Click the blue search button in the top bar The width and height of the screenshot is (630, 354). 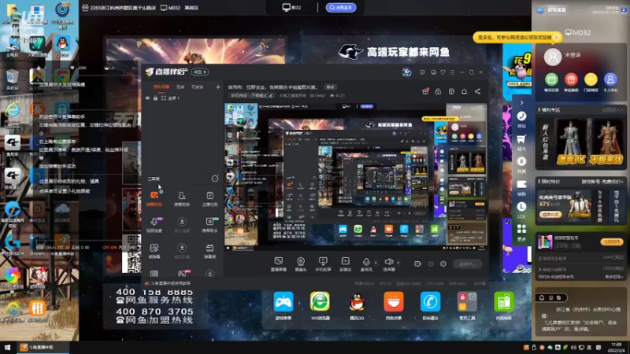pos(341,7)
